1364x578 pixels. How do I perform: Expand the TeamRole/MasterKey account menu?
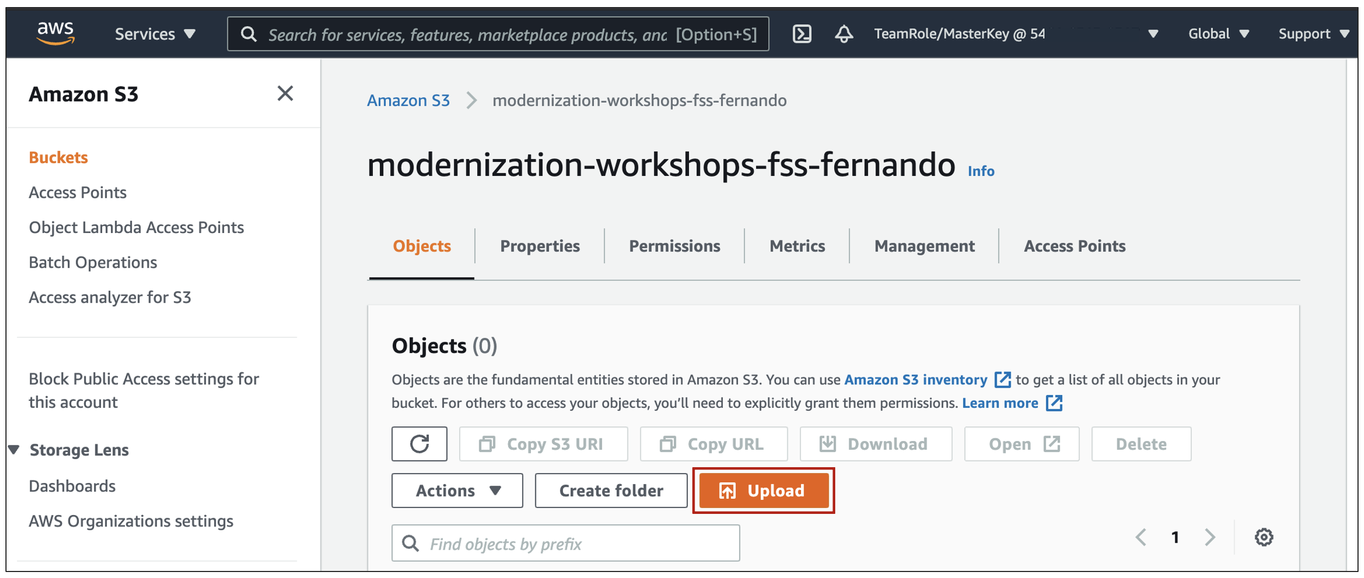pos(1016,34)
